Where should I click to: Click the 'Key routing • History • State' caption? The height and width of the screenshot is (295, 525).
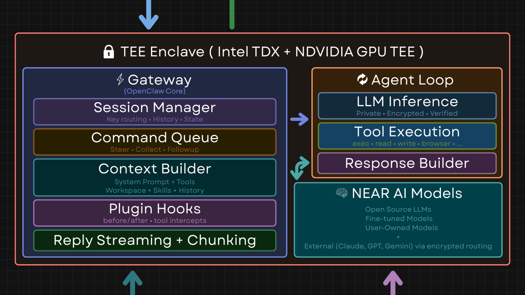click(x=155, y=119)
